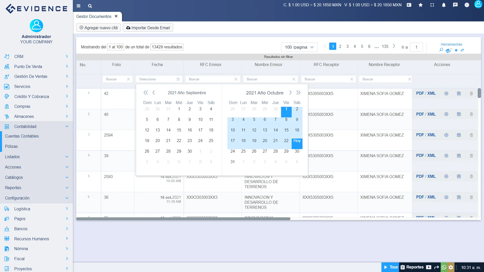Open the PDF for folio 2594

(420, 135)
